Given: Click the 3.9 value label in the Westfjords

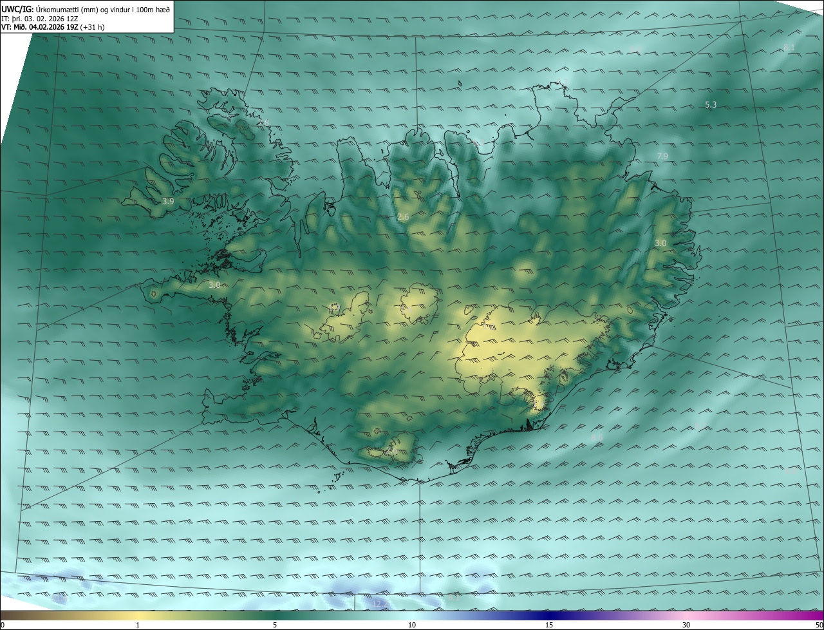Looking at the screenshot, I should pos(168,202).
